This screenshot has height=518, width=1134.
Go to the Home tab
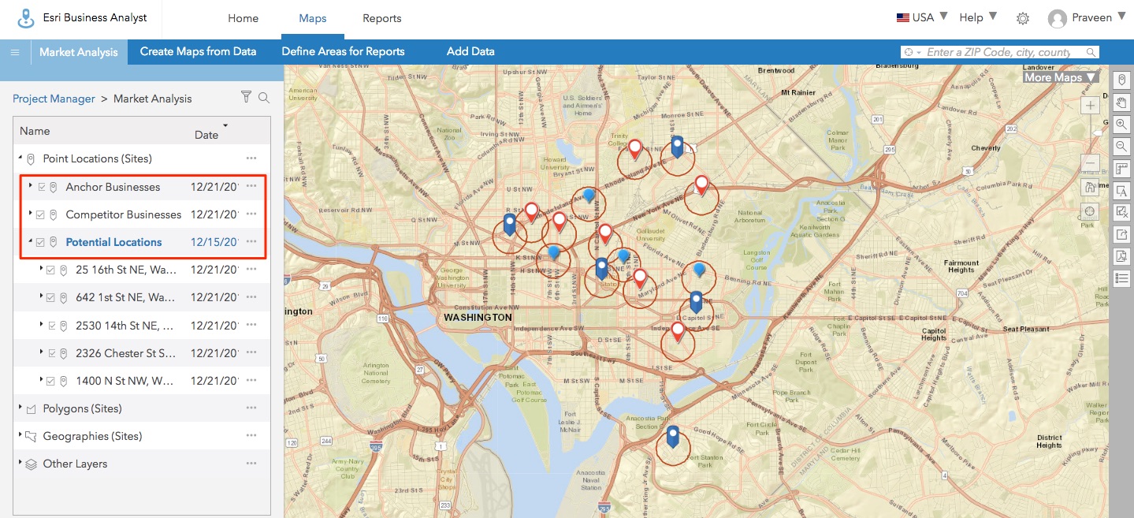[x=243, y=18]
